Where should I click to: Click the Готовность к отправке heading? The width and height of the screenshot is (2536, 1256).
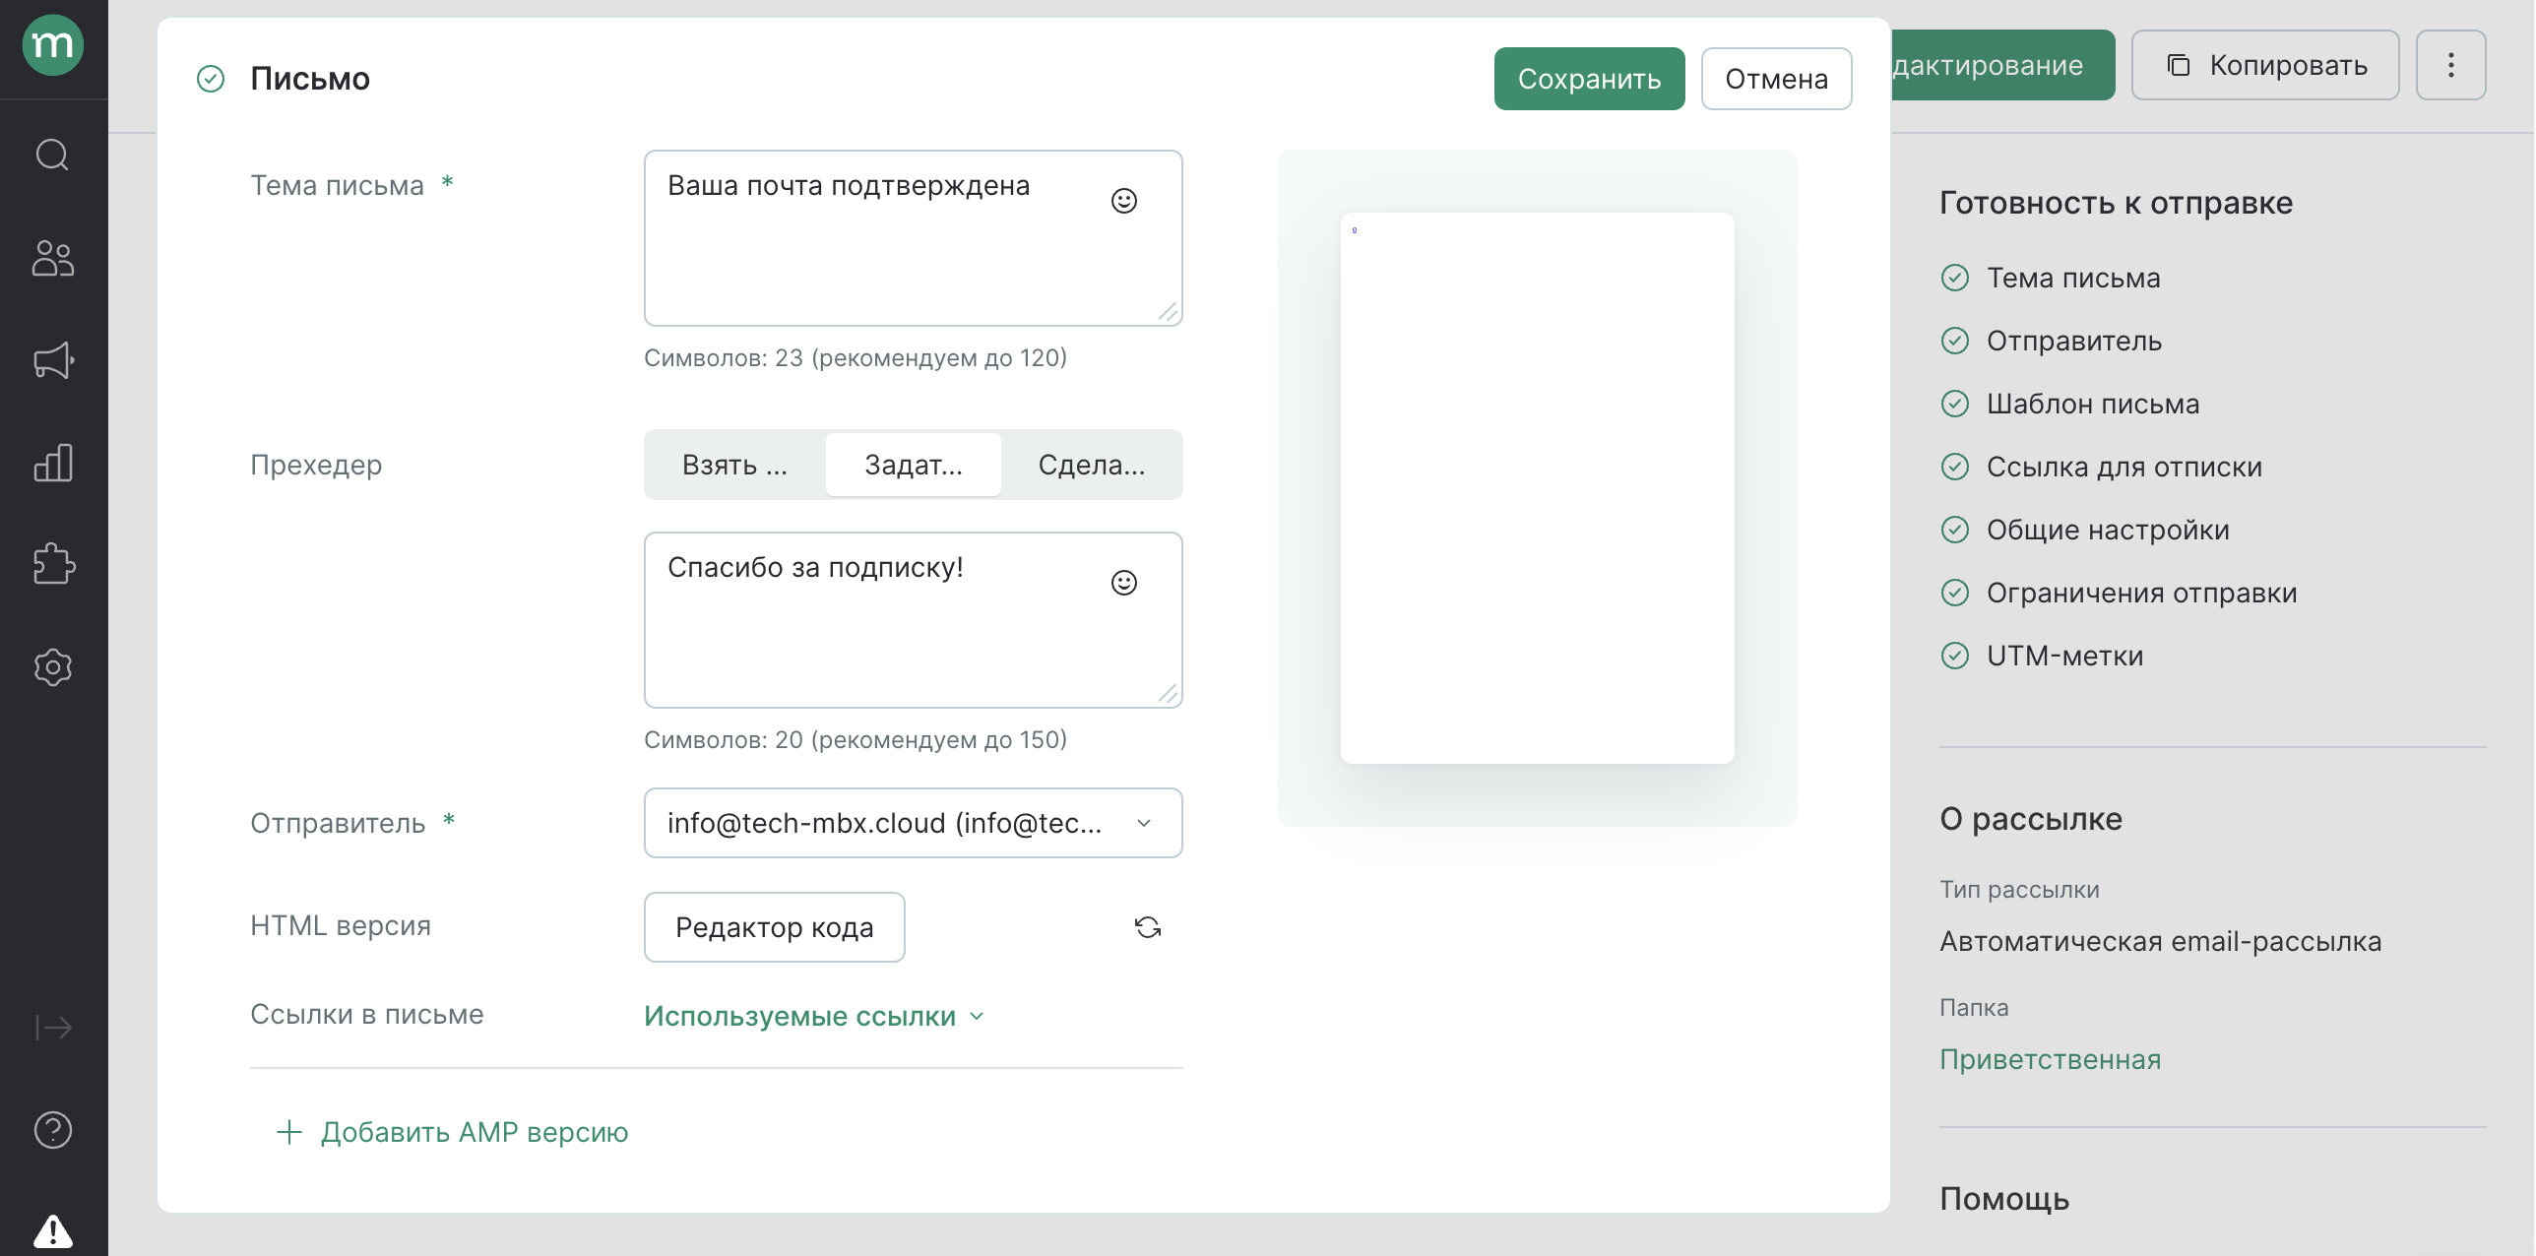[x=2117, y=203]
